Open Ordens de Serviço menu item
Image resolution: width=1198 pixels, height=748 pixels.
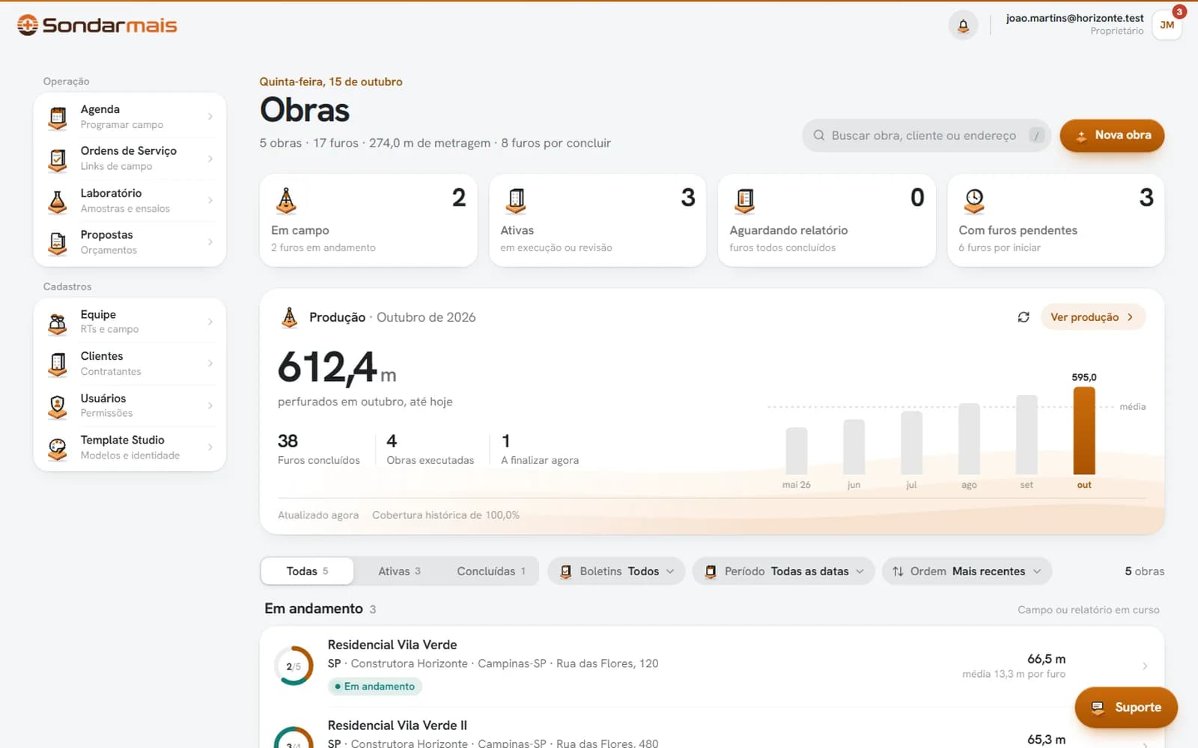pos(130,159)
